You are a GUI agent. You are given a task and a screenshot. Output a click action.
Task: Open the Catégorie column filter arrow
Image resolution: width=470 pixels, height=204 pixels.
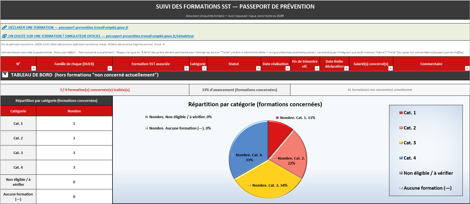[204, 68]
